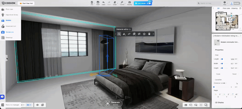The width and height of the screenshot is (242, 109).
Task: Click the layers copy icon beside eye
Action: [x=43, y=105]
